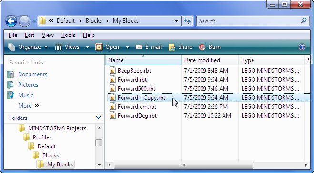Select My Blocks folder in tree
Screen dimensions: 314x173
tap(60, 164)
